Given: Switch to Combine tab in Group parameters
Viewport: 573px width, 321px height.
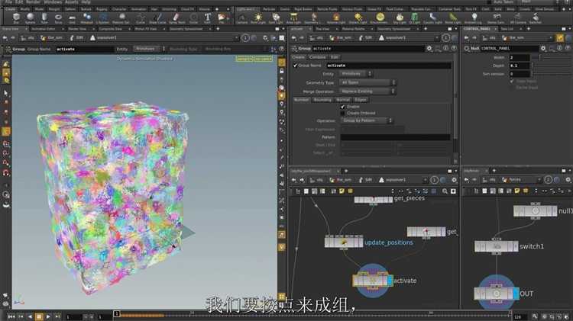Looking at the screenshot, I should click(x=317, y=57).
